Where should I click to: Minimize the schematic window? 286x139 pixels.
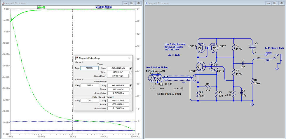coord(268,3)
